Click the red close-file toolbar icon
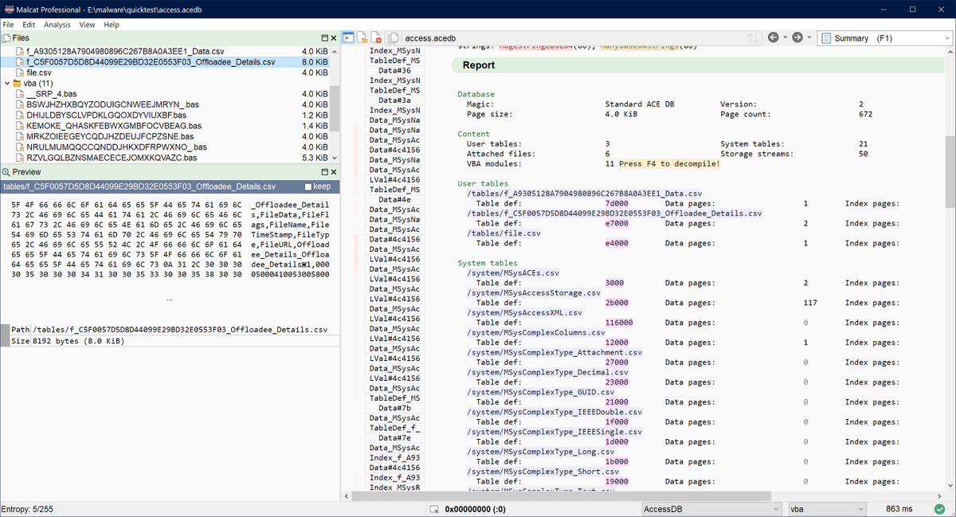 (374, 37)
